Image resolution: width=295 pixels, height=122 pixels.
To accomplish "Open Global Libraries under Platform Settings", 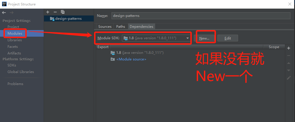I will coord(20,72).
